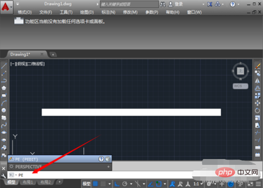Search PEDIT on the internet globe icon
This screenshot has height=188, width=263.
click(108, 159)
